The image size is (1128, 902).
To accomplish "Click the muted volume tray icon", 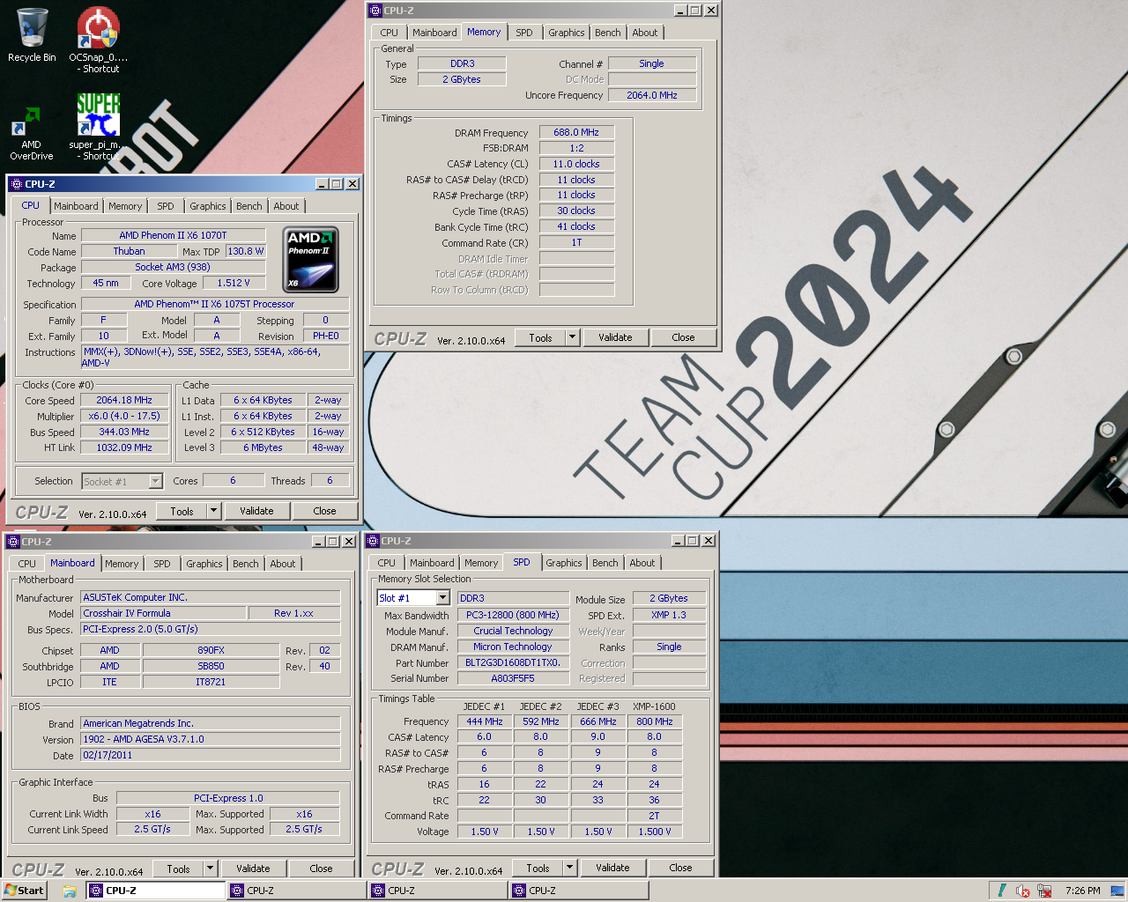I will pyautogui.click(x=1023, y=891).
